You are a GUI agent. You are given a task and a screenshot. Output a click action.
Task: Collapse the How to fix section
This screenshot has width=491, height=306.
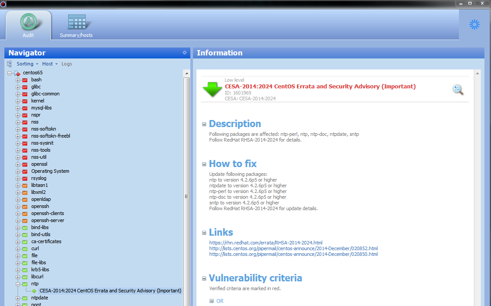click(x=204, y=164)
